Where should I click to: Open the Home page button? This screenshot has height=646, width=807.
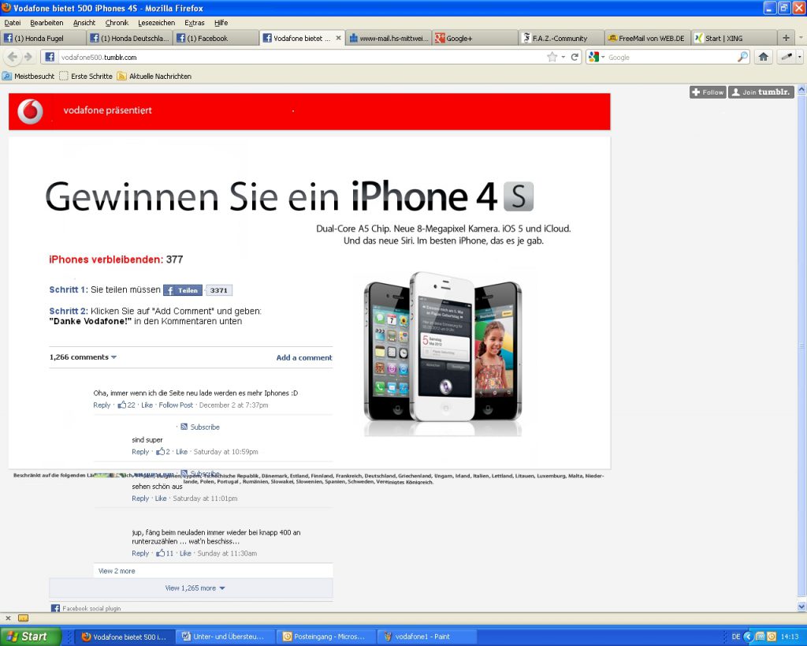pyautogui.click(x=763, y=57)
